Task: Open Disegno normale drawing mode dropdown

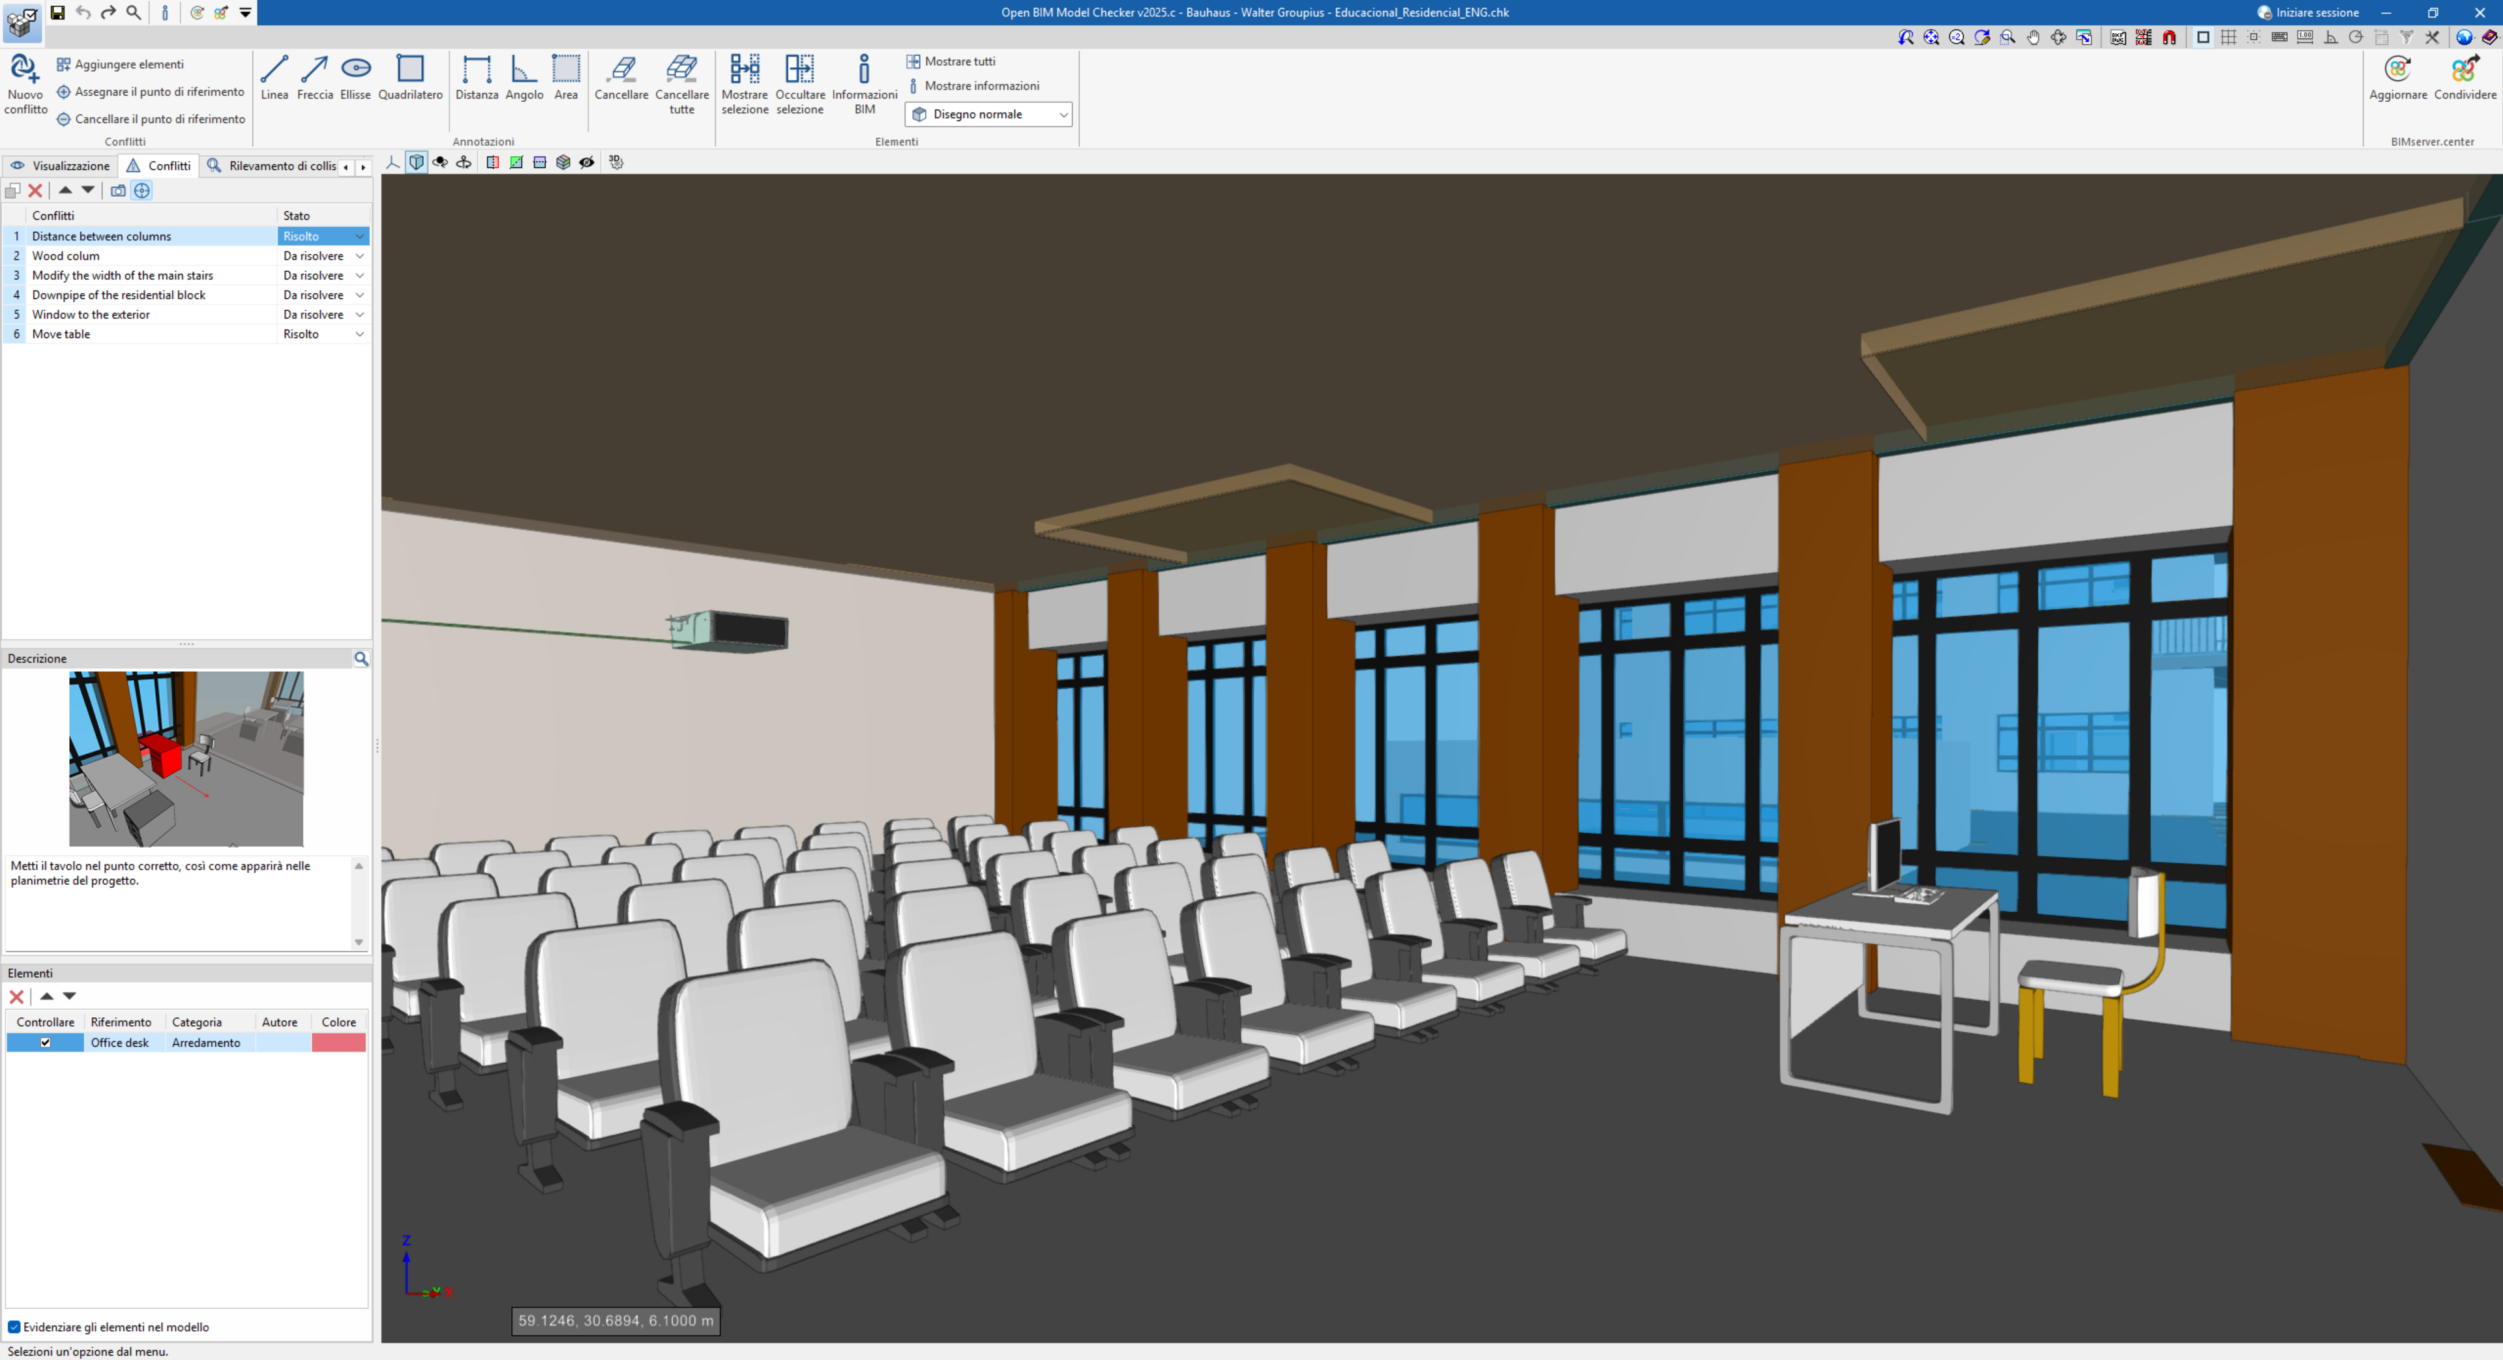Action: point(988,115)
